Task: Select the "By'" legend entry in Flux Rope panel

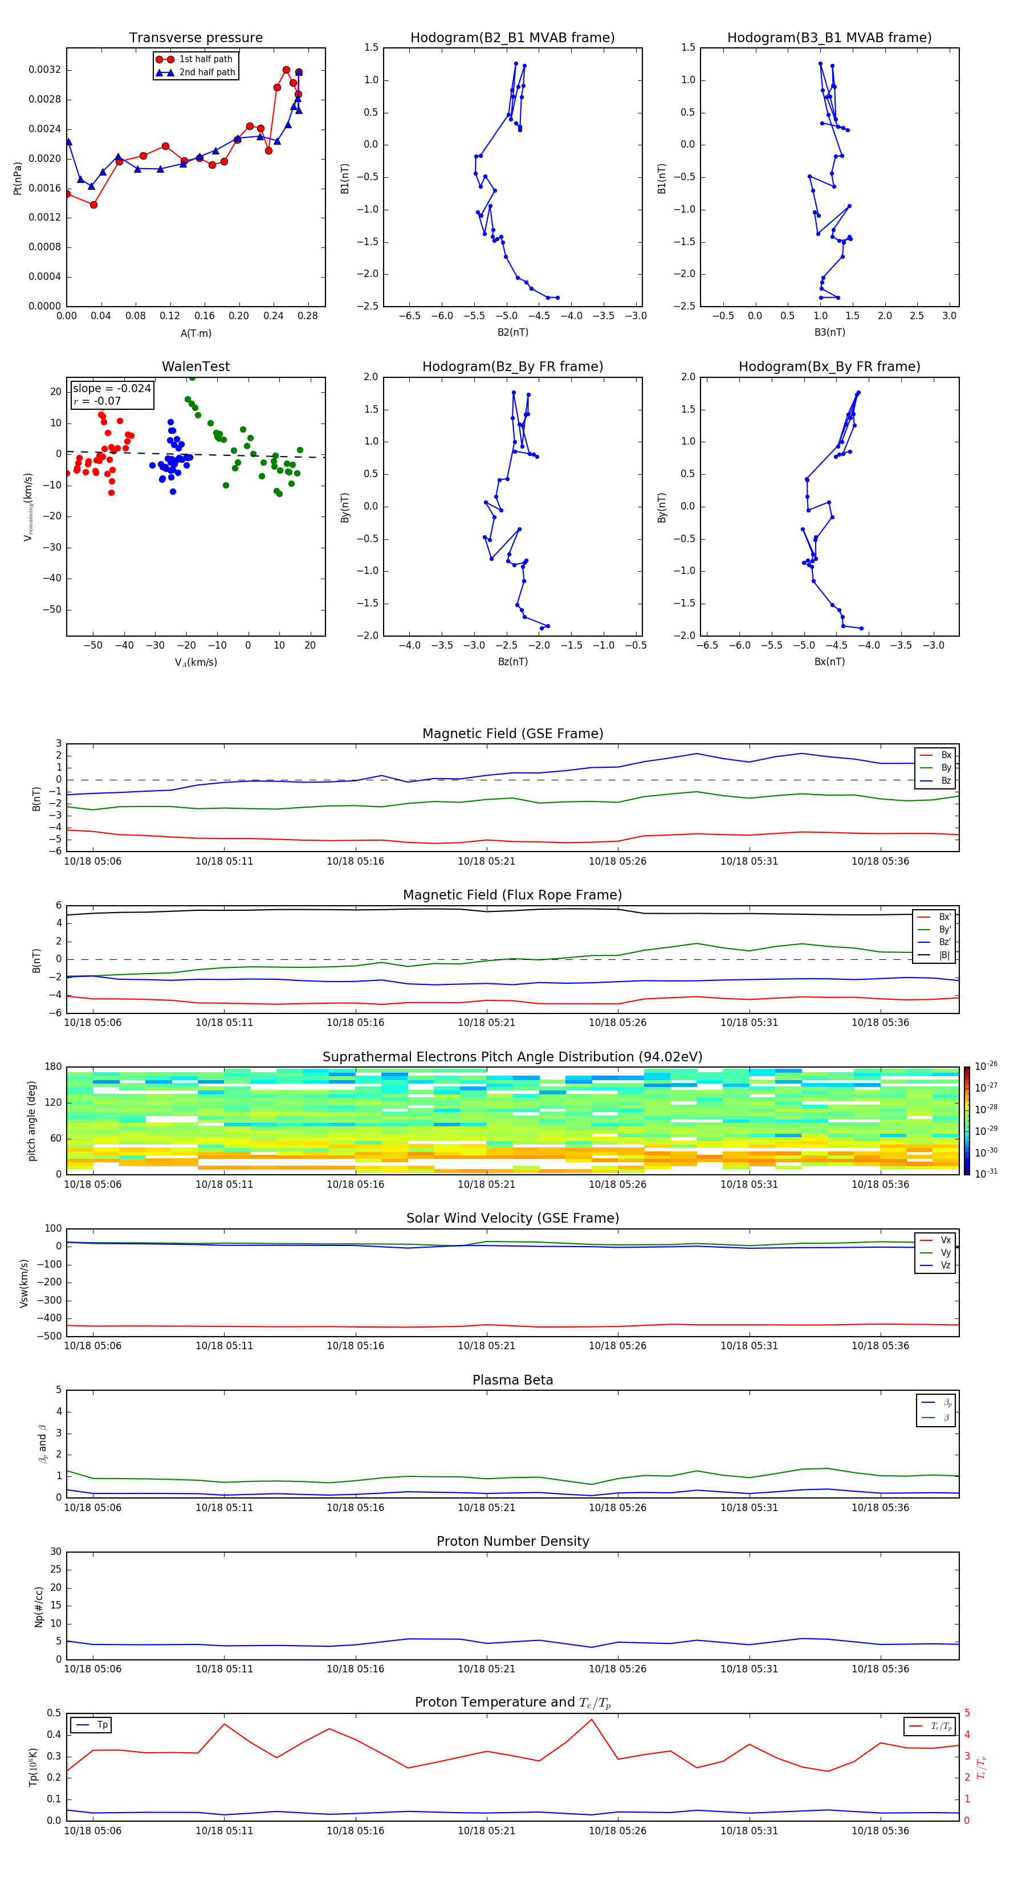Action: (x=935, y=930)
